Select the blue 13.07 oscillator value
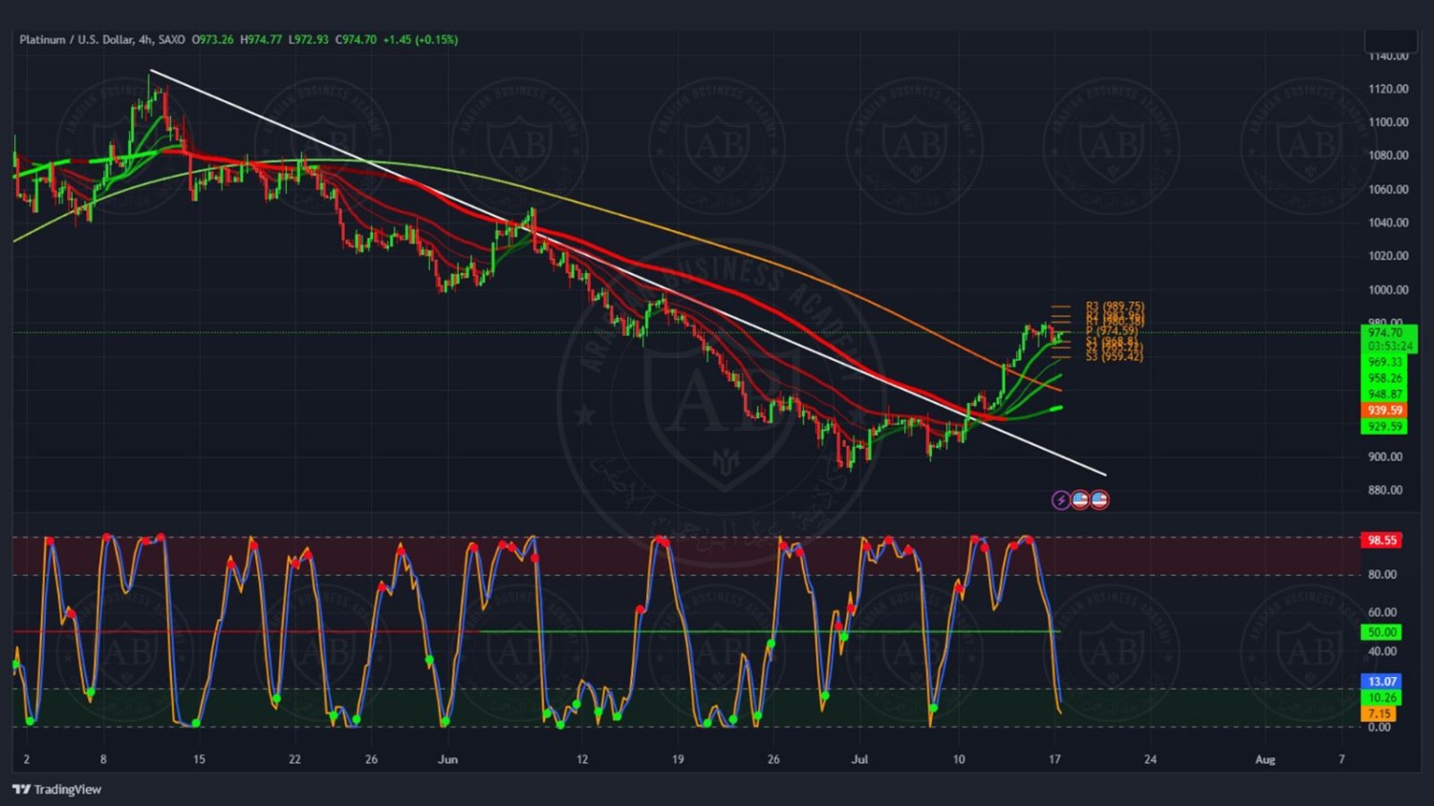 point(1381,681)
